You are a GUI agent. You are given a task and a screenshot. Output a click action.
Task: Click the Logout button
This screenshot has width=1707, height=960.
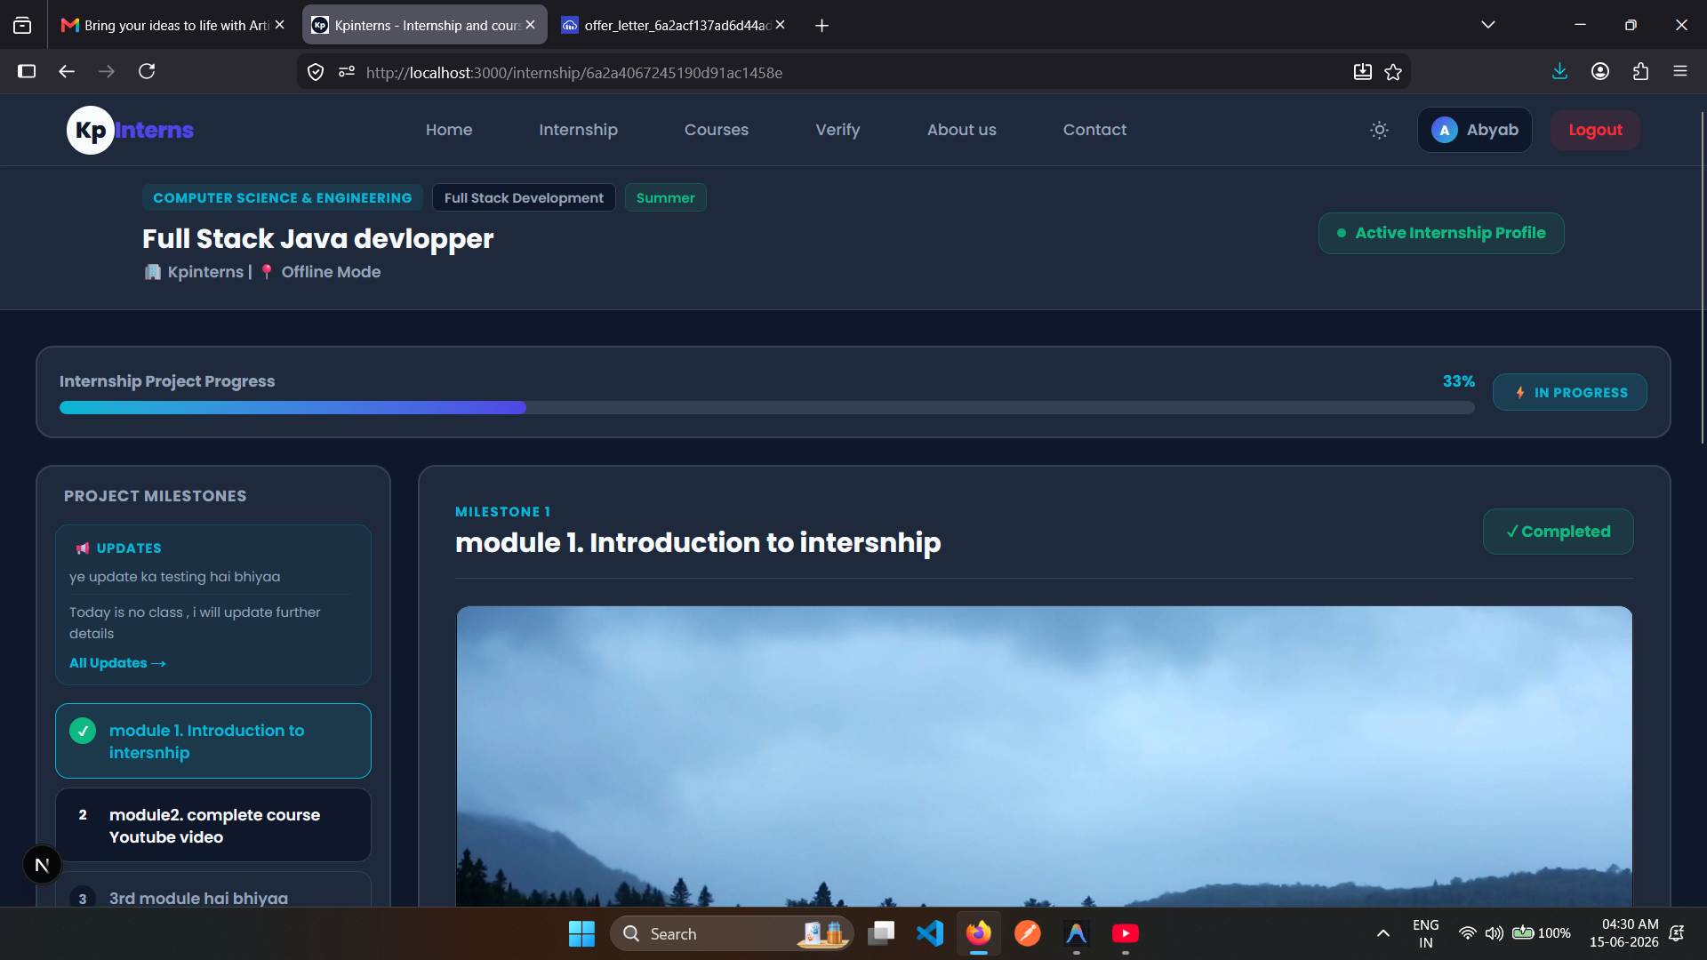pyautogui.click(x=1595, y=130)
